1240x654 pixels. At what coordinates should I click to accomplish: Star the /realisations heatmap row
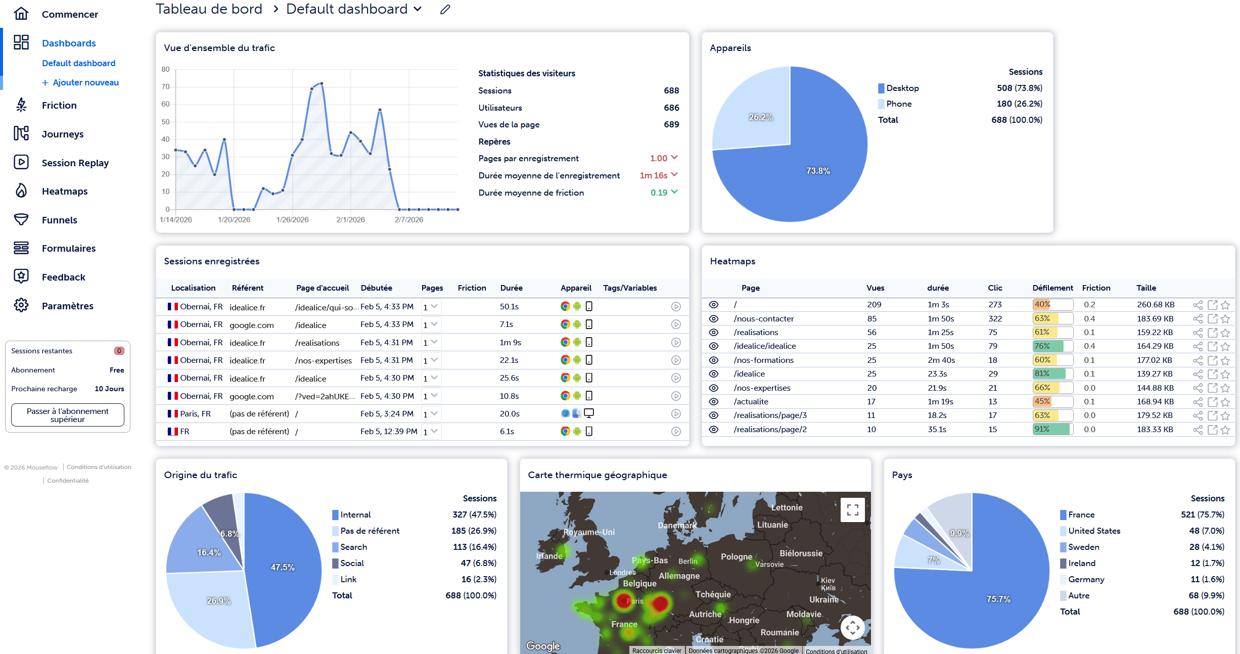1225,332
